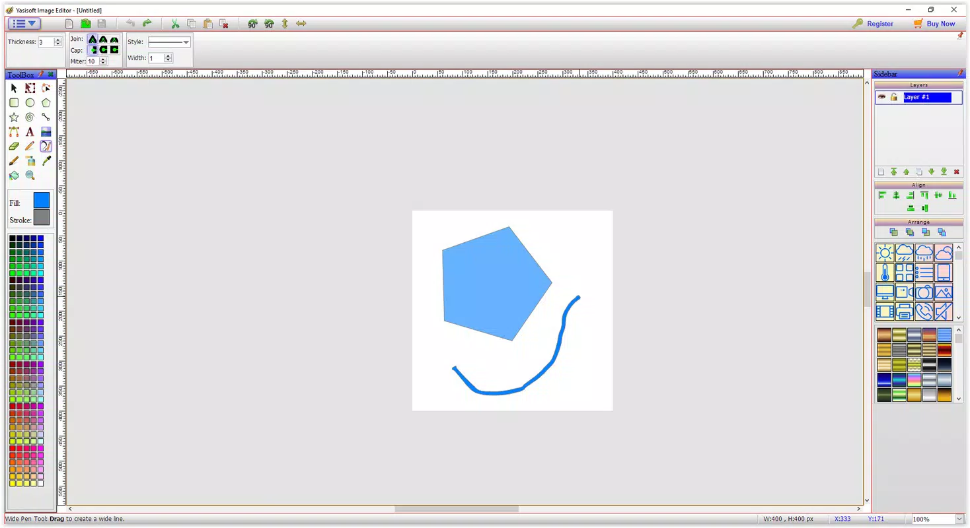
Task: Toggle the ToolBox panel pin
Action: pyautogui.click(x=42, y=75)
